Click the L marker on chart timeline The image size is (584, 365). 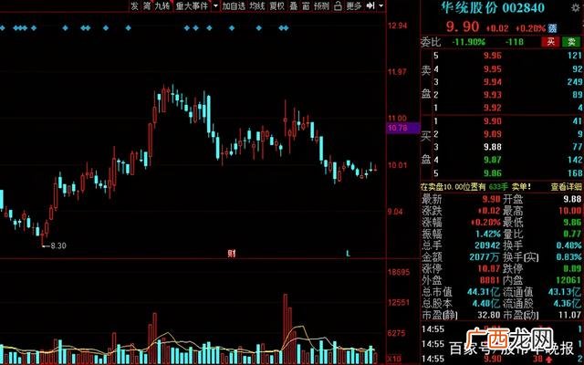348,254
